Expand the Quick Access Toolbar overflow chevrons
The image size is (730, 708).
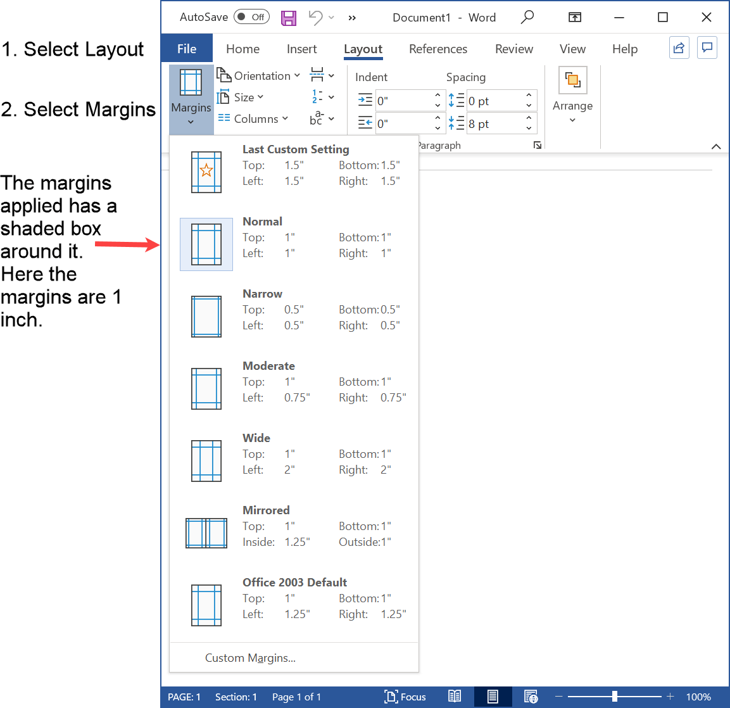click(352, 18)
